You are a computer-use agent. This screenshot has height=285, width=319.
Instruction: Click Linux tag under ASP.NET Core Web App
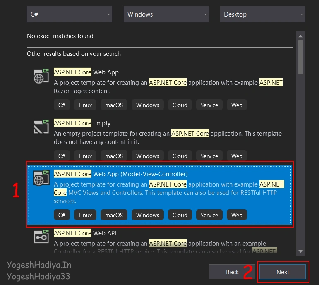[x=85, y=105]
